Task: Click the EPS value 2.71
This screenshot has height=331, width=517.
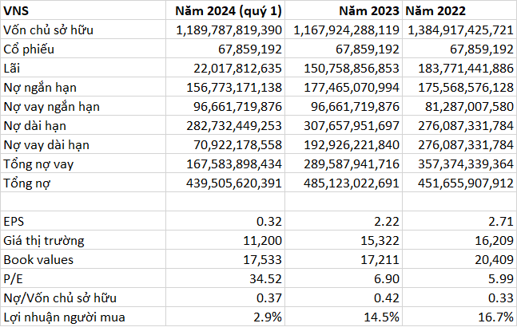Action: coord(500,221)
